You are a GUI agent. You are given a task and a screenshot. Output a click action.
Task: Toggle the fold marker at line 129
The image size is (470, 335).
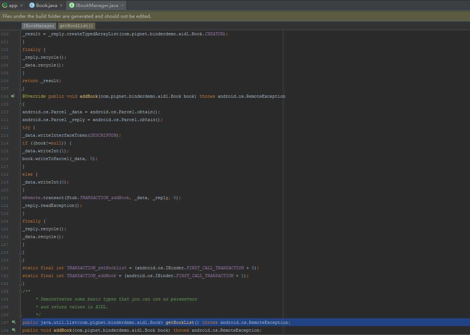20,260
